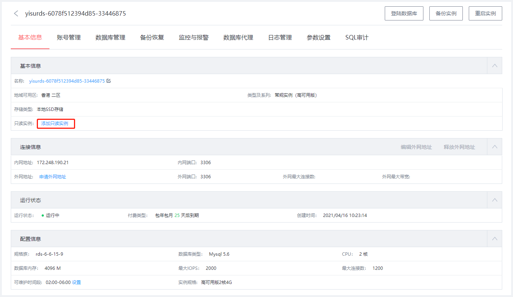Viewport: 513px width, 297px height.
Task: Open the SQL审计 tab
Action: tap(357, 37)
